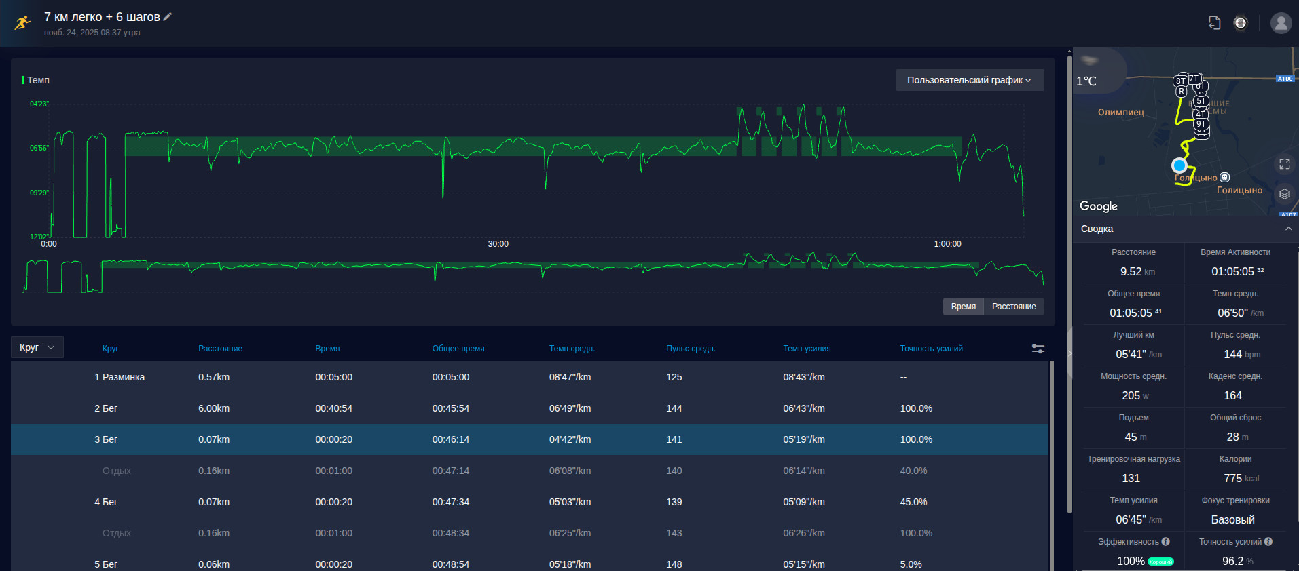
Task: Open the export file icon in header
Action: 1215,23
